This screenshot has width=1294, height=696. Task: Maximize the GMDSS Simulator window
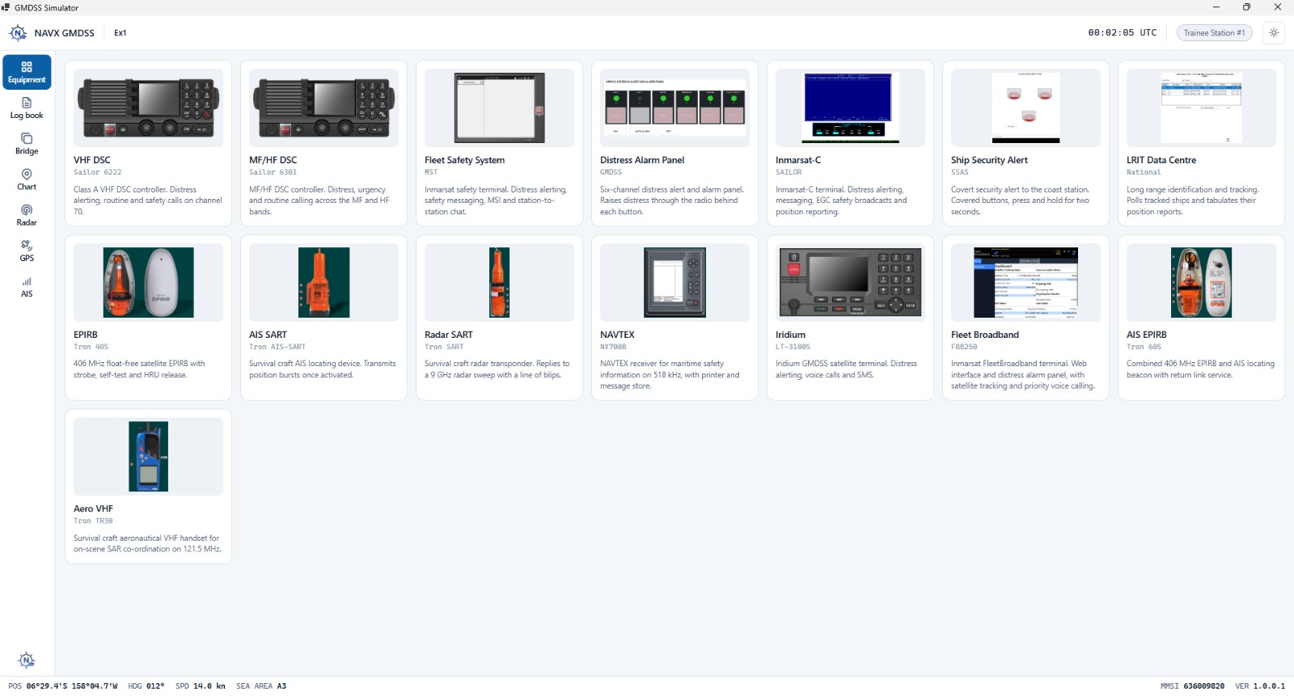(1246, 7)
